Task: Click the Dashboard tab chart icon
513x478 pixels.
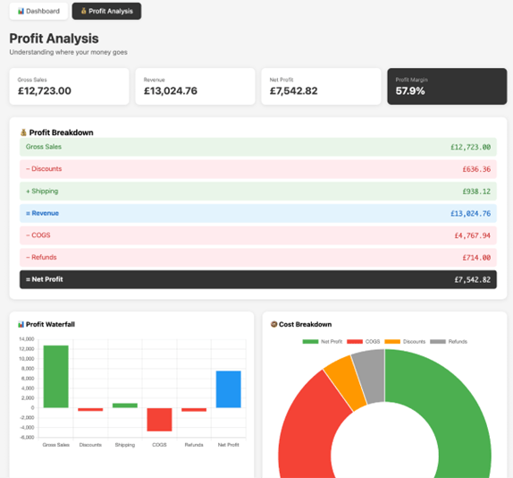Action: point(21,11)
